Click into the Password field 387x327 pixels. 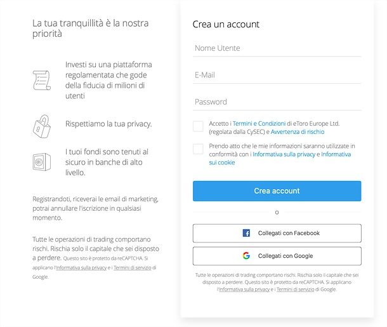[277, 102]
